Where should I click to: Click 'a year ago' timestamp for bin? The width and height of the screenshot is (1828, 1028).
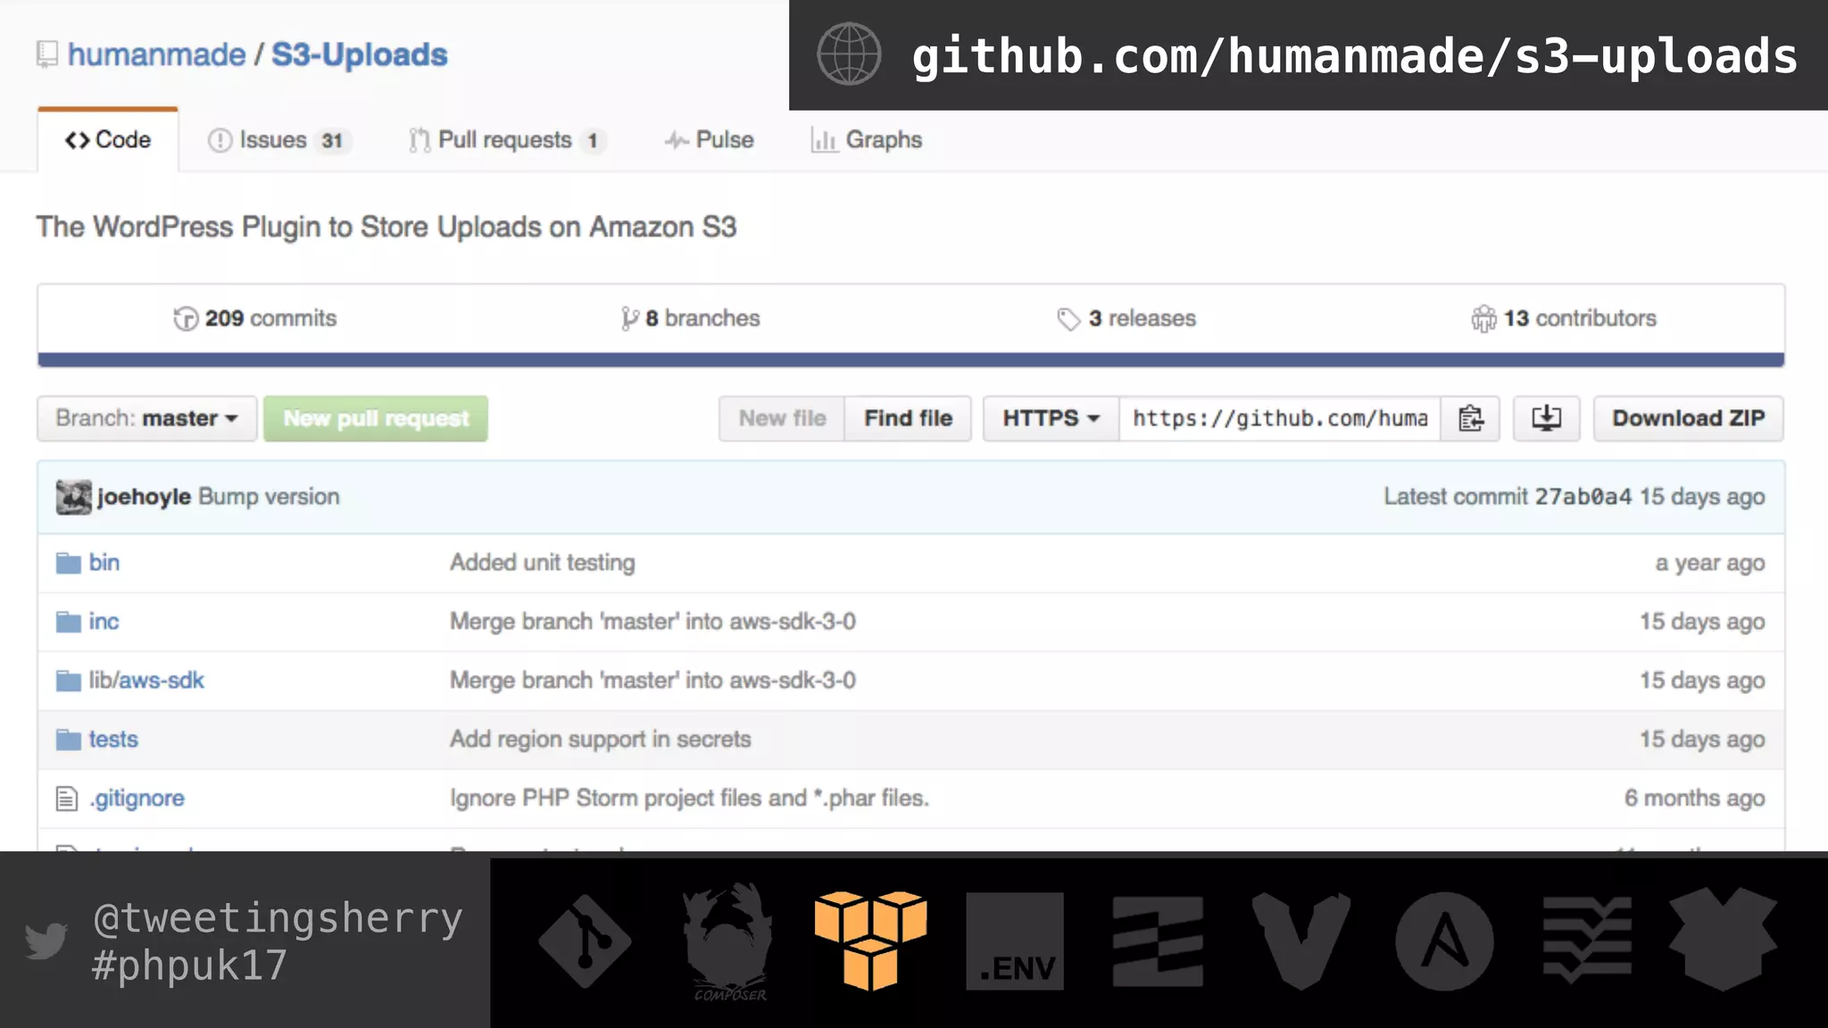click(1710, 563)
